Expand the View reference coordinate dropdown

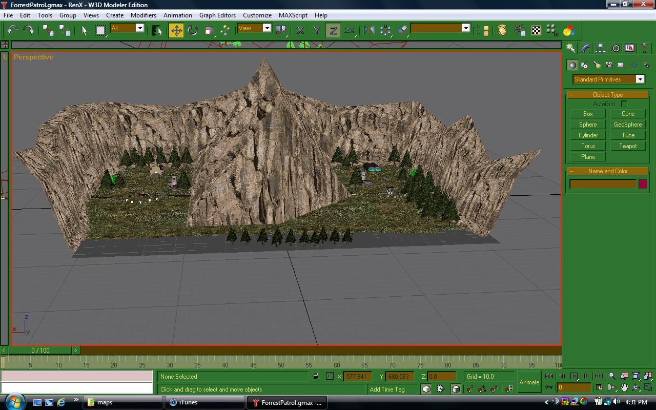266,28
